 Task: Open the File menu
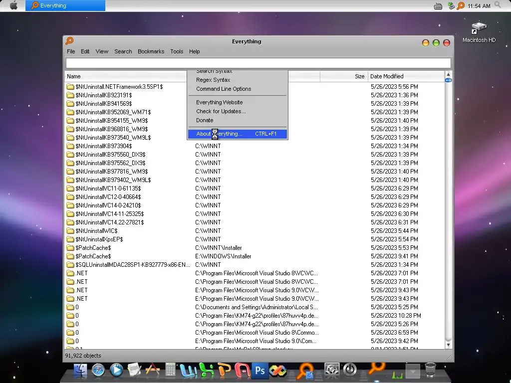click(71, 51)
